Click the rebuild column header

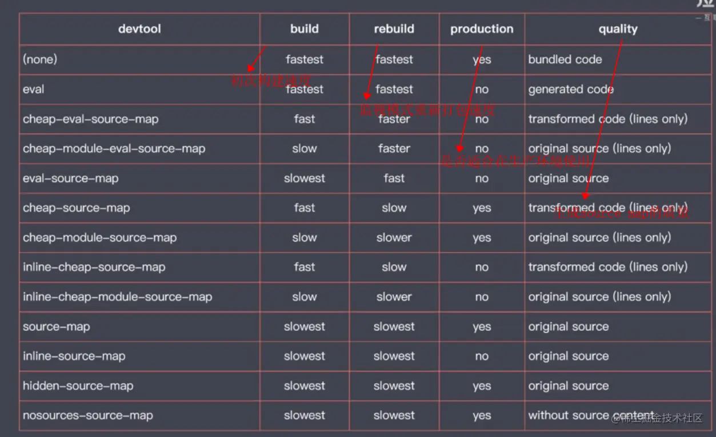(394, 29)
